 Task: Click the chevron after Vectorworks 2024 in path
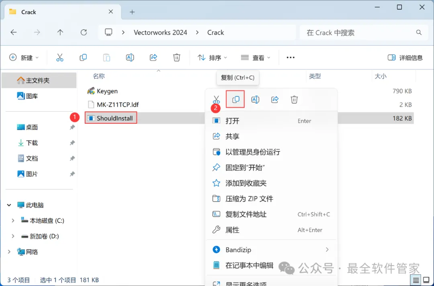click(197, 33)
